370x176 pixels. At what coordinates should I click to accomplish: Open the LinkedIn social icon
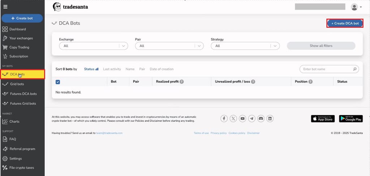pyautogui.click(x=270, y=119)
